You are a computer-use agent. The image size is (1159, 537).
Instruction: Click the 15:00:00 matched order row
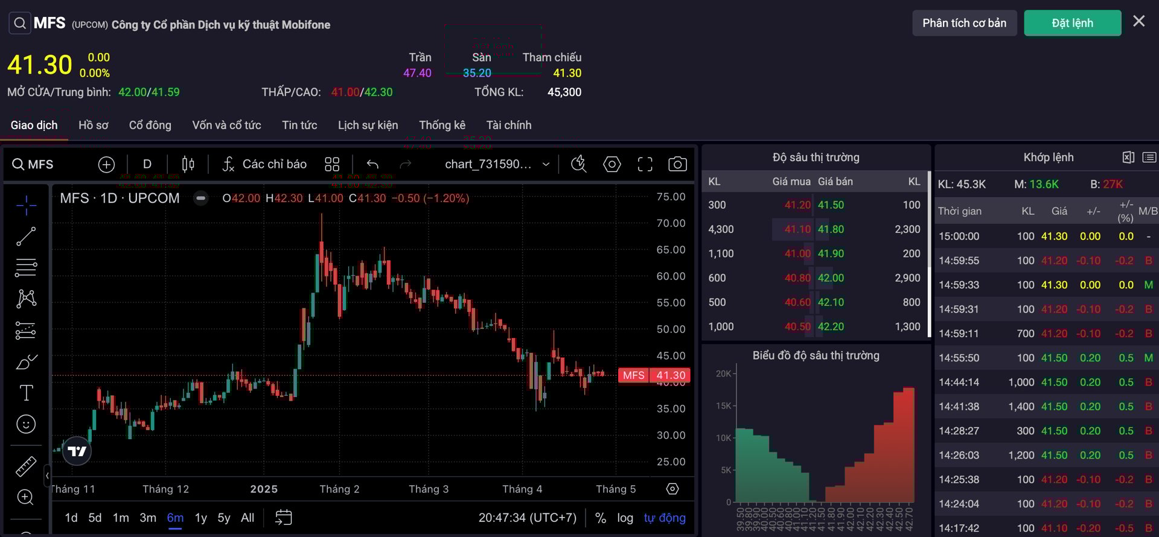click(x=1046, y=237)
